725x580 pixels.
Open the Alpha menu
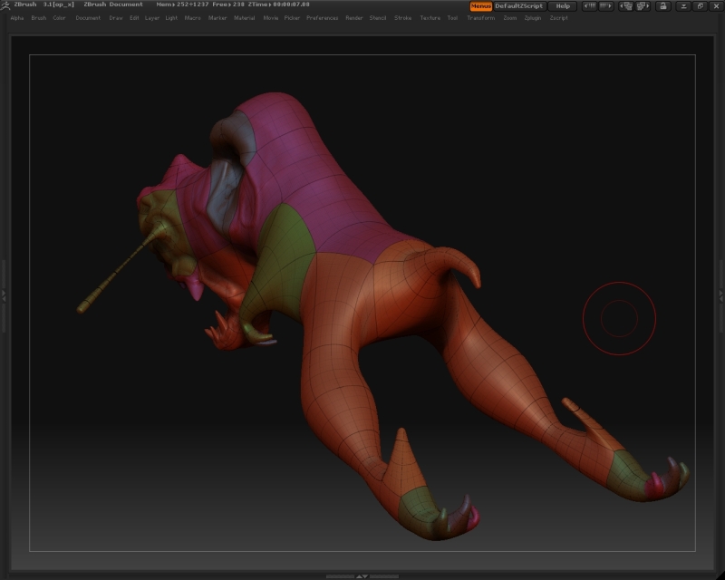[17, 18]
